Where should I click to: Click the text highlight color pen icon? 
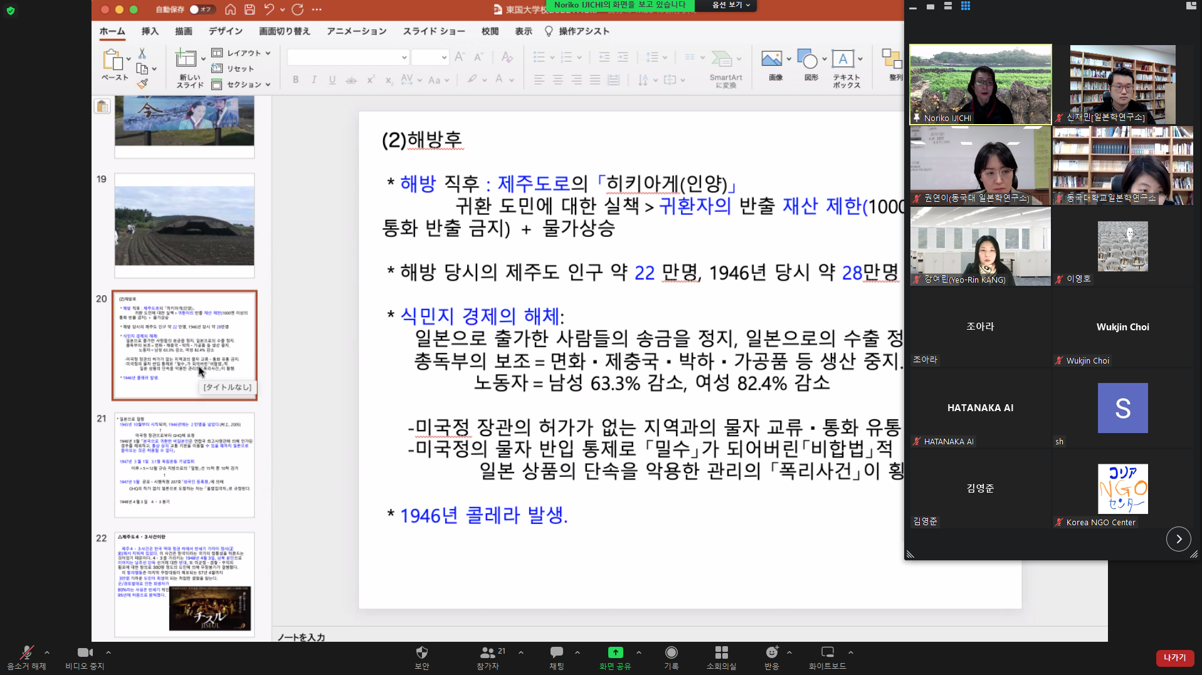(x=472, y=80)
